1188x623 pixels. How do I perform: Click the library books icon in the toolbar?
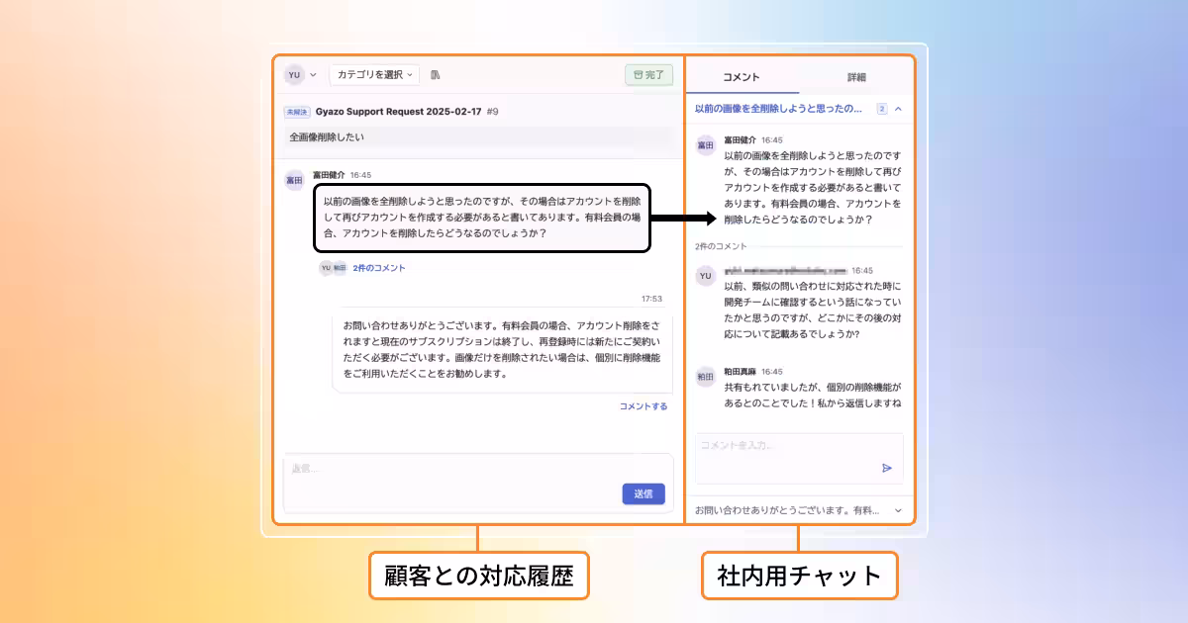pos(436,75)
